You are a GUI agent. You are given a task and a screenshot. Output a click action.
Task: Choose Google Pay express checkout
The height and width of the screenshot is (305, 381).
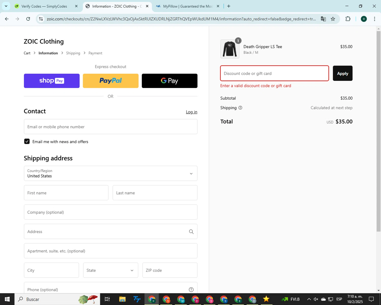pyautogui.click(x=169, y=81)
